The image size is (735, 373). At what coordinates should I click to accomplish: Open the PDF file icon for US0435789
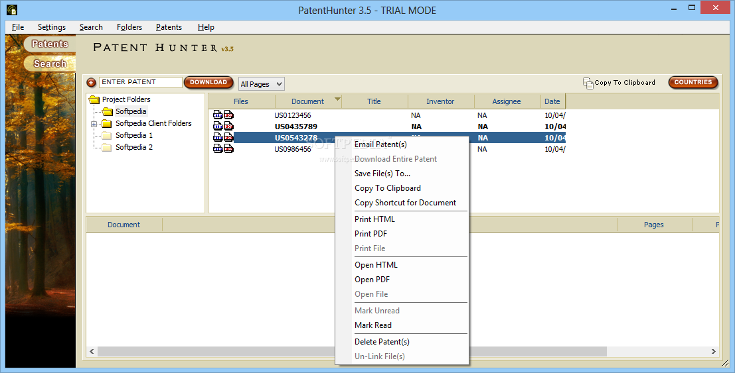pos(229,127)
